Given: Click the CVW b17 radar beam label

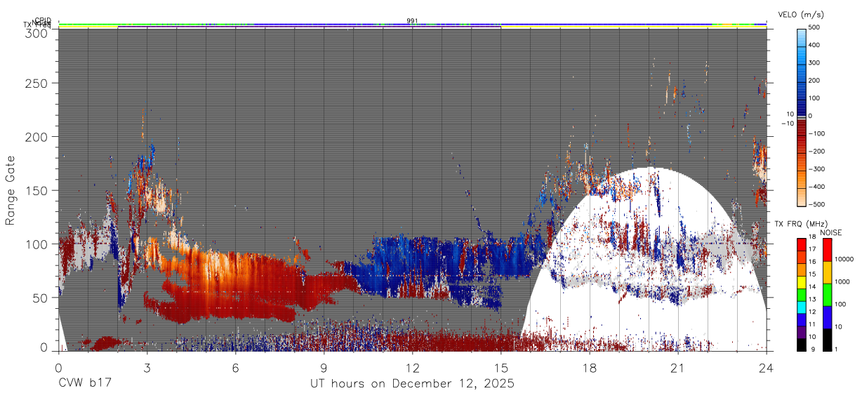Looking at the screenshot, I should (84, 384).
